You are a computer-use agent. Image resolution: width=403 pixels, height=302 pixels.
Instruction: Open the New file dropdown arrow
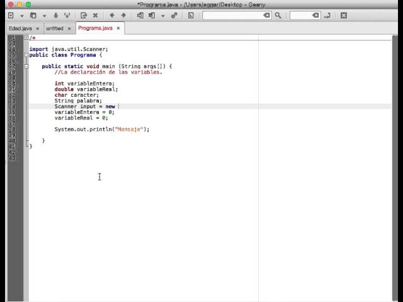click(x=21, y=15)
